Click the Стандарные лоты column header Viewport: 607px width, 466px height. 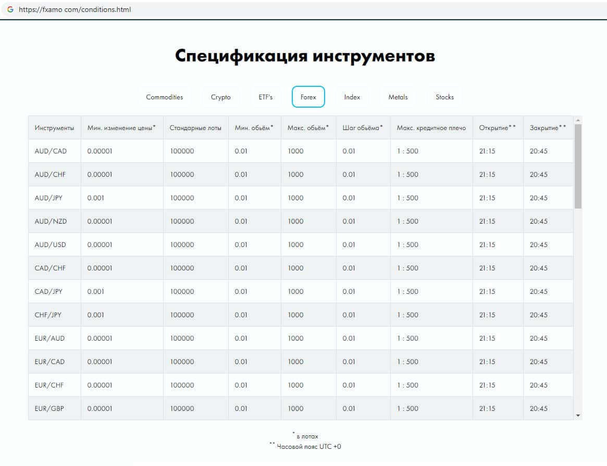click(x=195, y=127)
